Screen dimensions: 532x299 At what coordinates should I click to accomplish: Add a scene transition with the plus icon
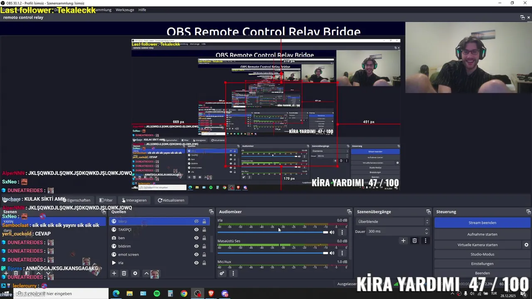[403, 240]
